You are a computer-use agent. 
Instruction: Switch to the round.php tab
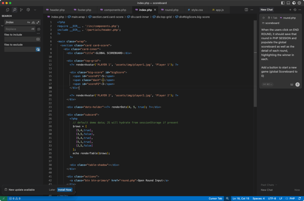pyautogui.click(x=172, y=10)
